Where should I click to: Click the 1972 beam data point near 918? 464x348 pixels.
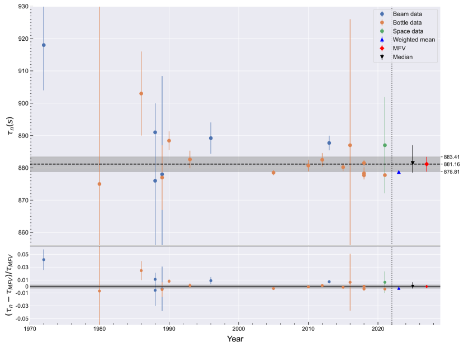[44, 45]
